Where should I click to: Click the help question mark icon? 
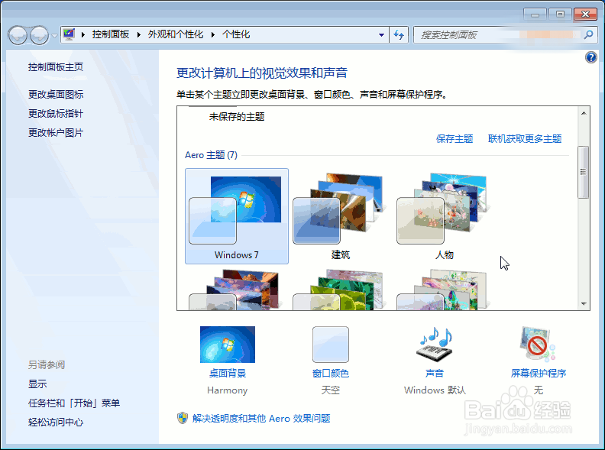pos(590,57)
